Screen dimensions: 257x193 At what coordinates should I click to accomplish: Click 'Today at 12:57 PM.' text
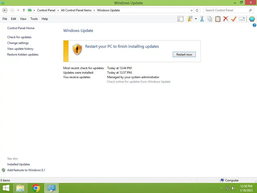[120, 73]
